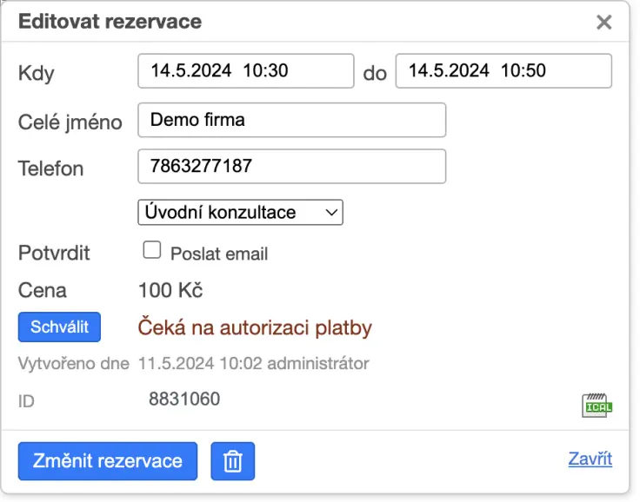Tick the Poslat email checkbox
This screenshot has height=502, width=640.
[152, 250]
